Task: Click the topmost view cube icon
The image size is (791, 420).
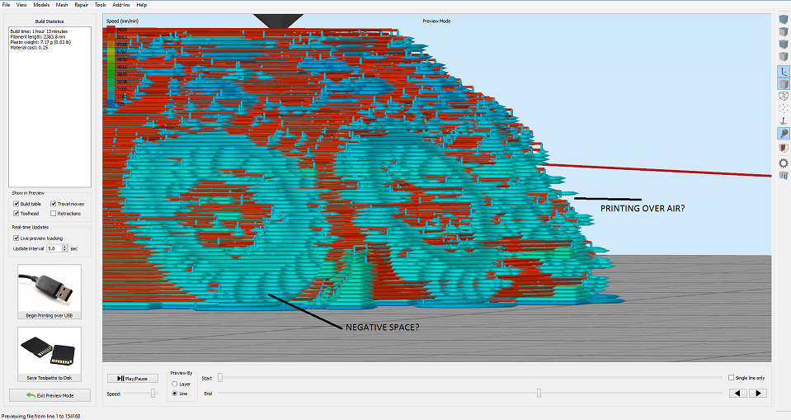Action: 783,18
